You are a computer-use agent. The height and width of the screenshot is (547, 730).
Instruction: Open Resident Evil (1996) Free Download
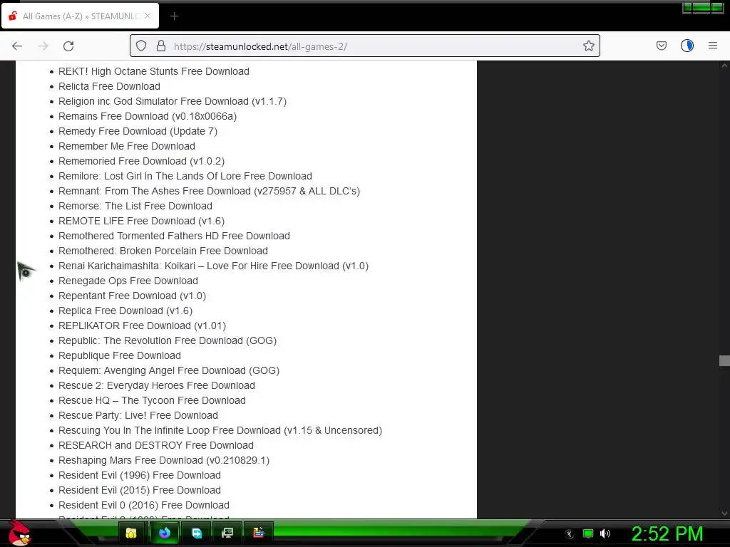[139, 475]
